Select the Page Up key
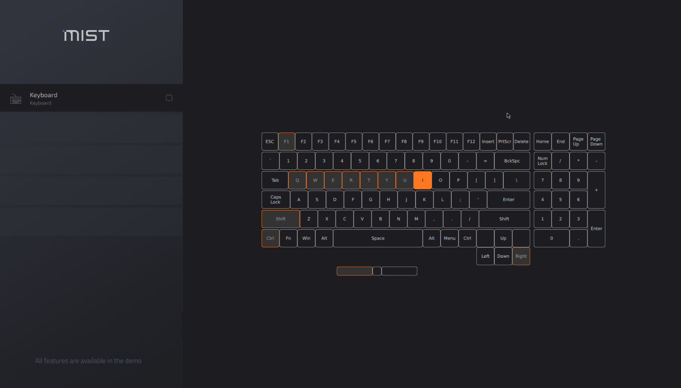The height and width of the screenshot is (388, 681). (x=578, y=142)
